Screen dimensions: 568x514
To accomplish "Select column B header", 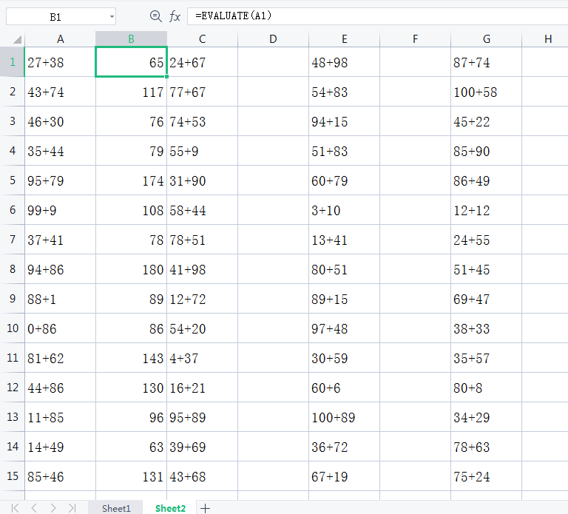I will [131, 39].
